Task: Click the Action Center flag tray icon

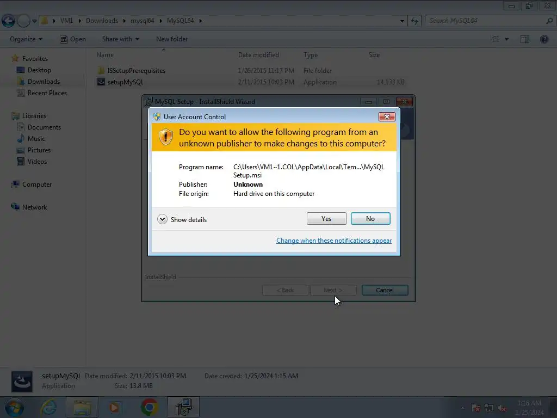Action: 476,408
